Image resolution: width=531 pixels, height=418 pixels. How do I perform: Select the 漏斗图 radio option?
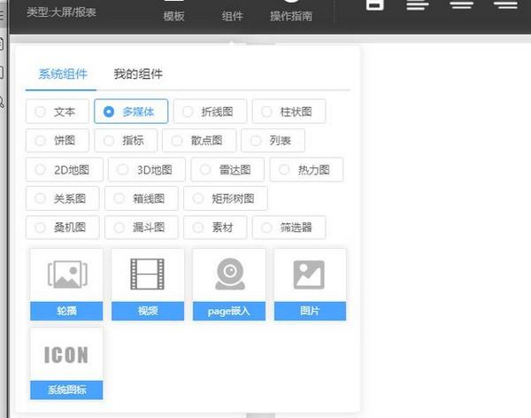pyautogui.click(x=142, y=228)
